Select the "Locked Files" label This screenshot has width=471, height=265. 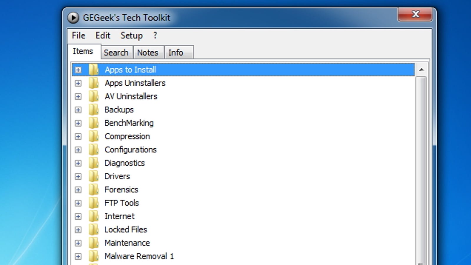[126, 230]
